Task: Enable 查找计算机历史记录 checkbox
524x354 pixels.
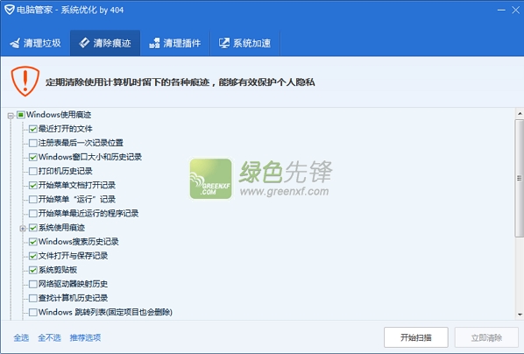Action: tap(32, 298)
